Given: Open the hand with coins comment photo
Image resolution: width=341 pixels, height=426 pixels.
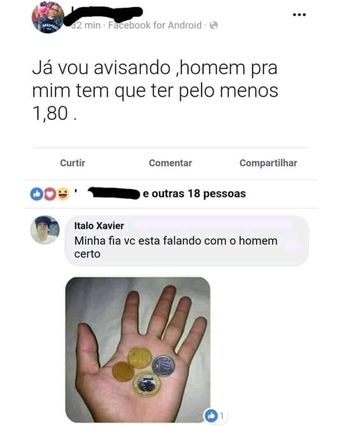Looking at the screenshot, I should (137, 350).
